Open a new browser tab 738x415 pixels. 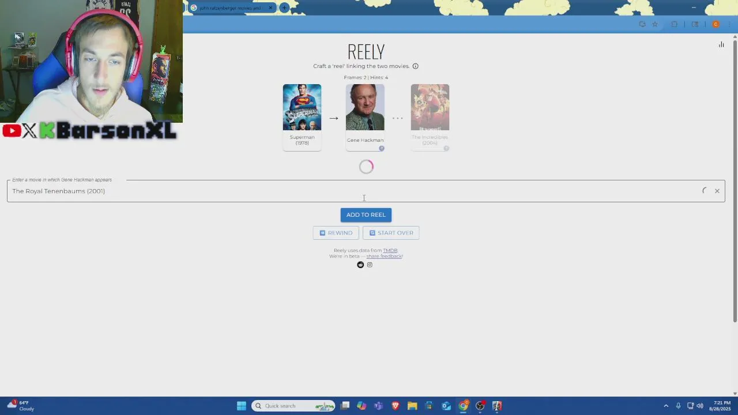click(284, 8)
